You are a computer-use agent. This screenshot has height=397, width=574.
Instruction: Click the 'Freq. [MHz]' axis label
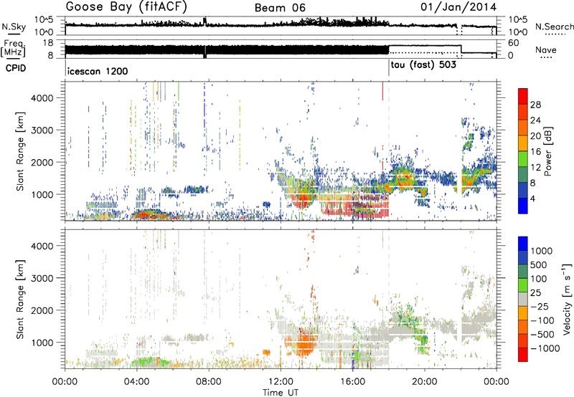tap(14, 48)
